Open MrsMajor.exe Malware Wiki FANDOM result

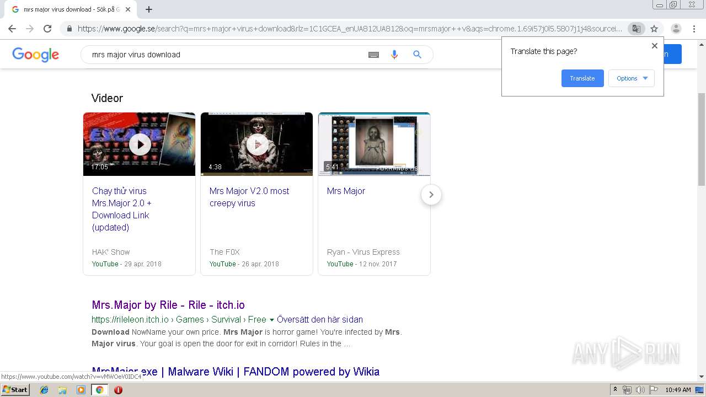(236, 372)
